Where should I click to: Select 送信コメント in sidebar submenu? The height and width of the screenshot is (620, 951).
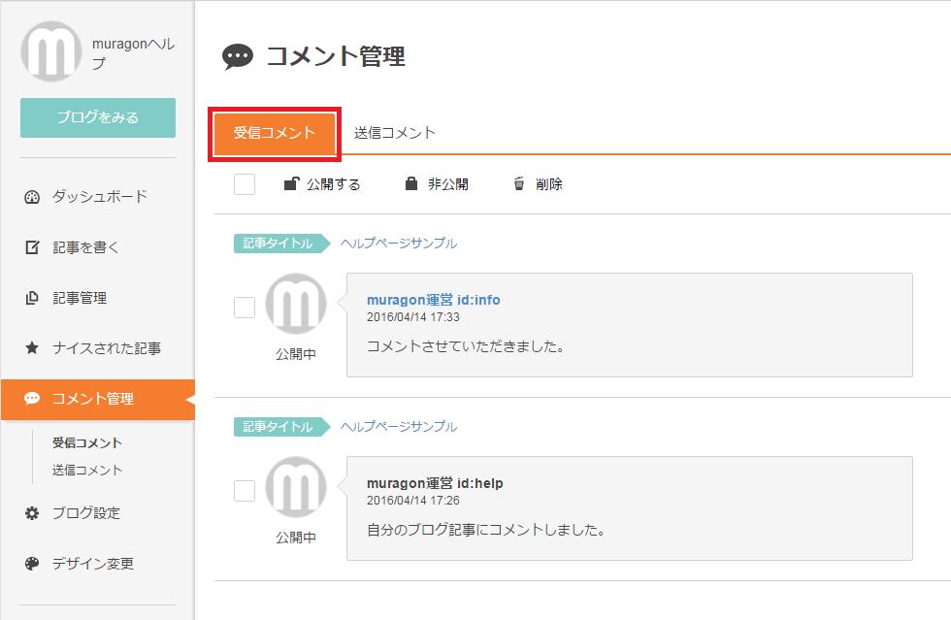[x=87, y=470]
